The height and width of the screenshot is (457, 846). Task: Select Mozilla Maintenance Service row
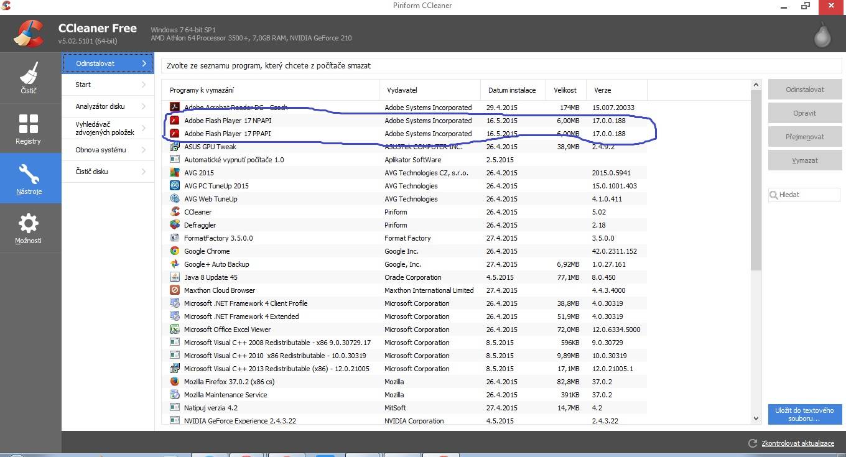click(404, 395)
